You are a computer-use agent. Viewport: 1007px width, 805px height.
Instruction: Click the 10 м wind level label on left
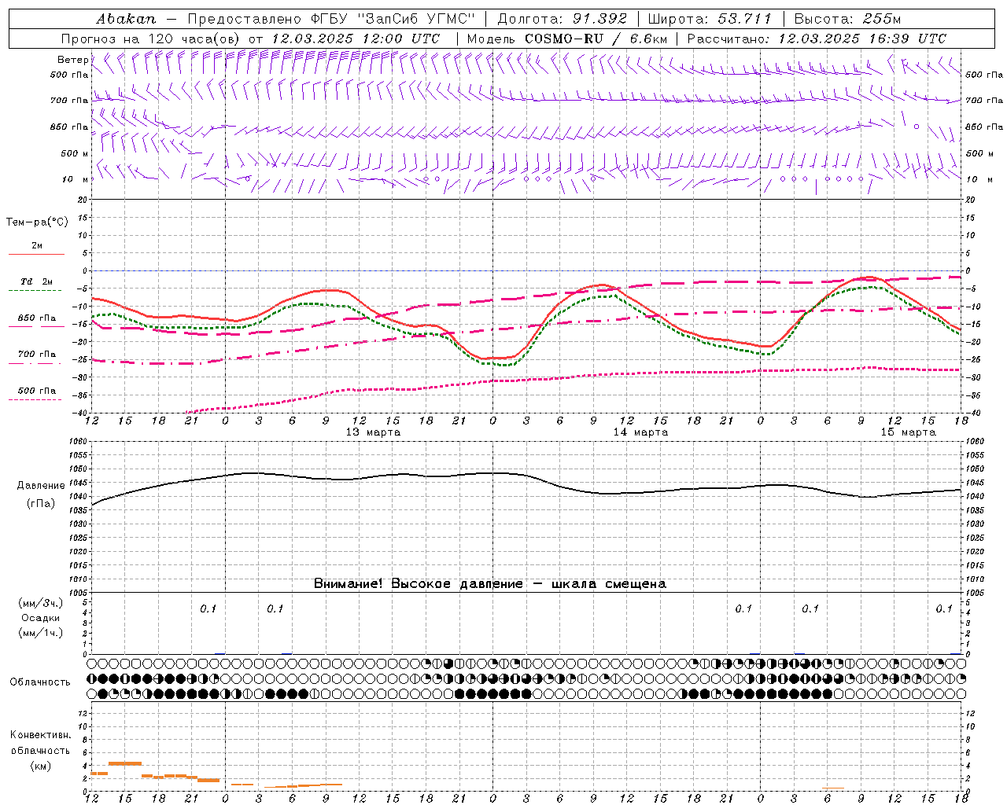click(75, 179)
